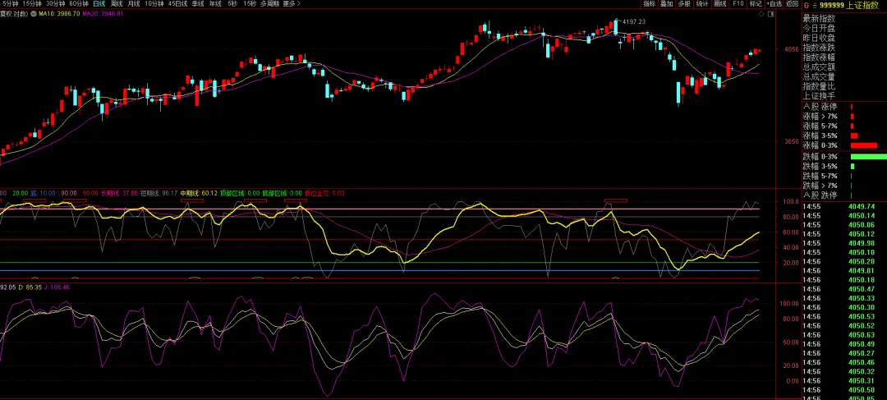Image resolution: width=887 pixels, height=400 pixels.
Task: Click the diamond icon above the chart
Action: (x=761, y=15)
